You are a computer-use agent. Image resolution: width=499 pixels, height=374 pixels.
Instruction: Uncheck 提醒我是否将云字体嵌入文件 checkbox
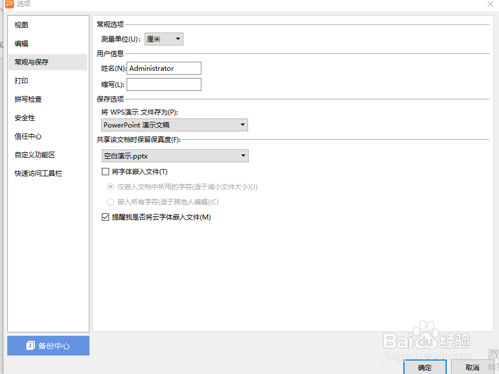coord(105,217)
